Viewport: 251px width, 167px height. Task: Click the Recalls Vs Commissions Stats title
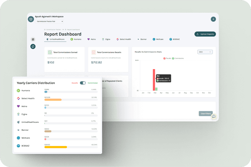[148, 52]
